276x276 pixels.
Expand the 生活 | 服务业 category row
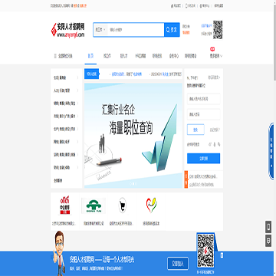tap(67, 77)
